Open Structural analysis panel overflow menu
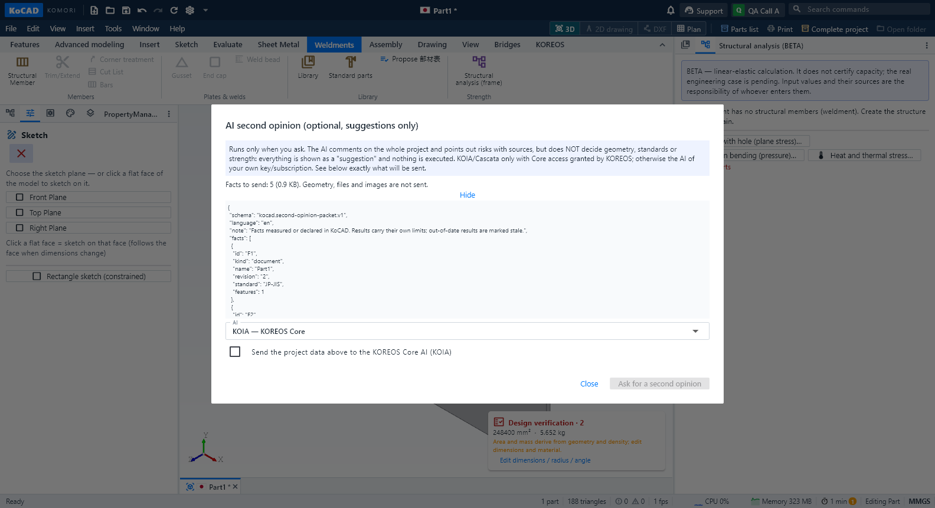This screenshot has height=508, width=935. tap(926, 45)
